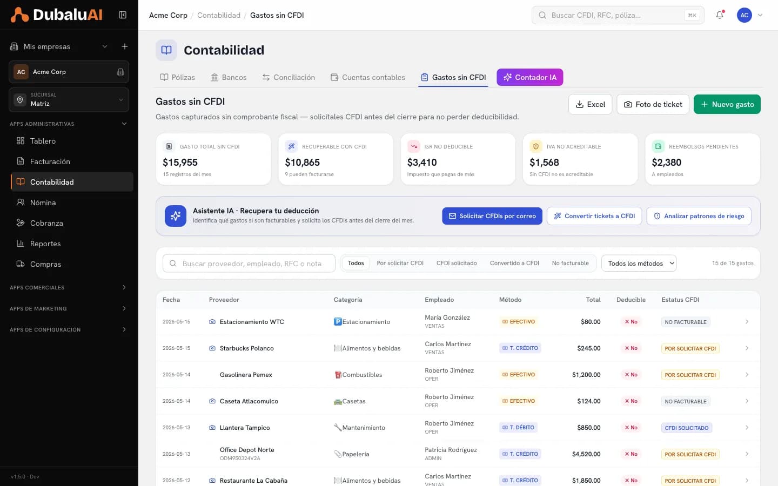The width and height of the screenshot is (778, 486).
Task: Click the Asistente IA sparkle icon
Action: (x=176, y=216)
